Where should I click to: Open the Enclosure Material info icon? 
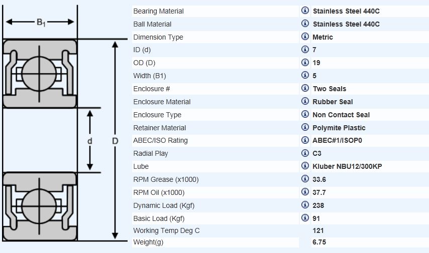pos(305,101)
